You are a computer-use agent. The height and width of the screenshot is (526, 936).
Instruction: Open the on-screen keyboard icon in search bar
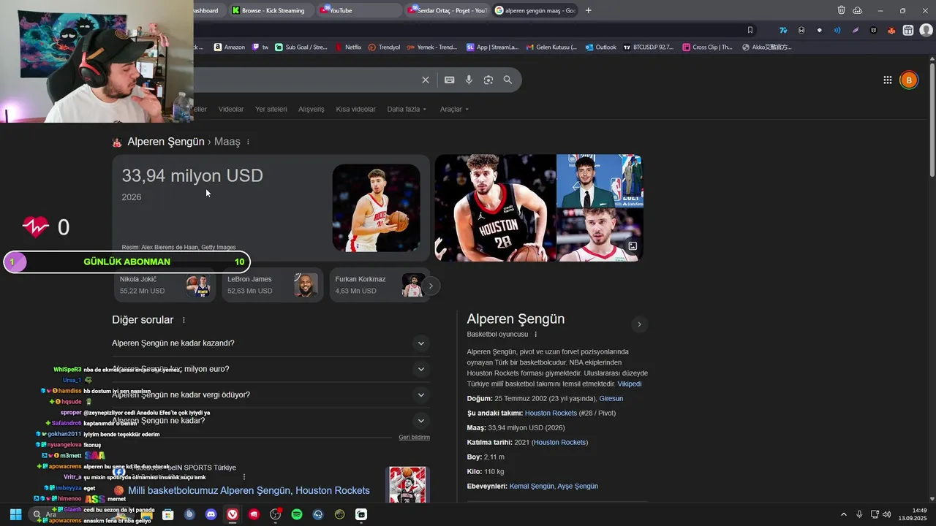pos(449,80)
